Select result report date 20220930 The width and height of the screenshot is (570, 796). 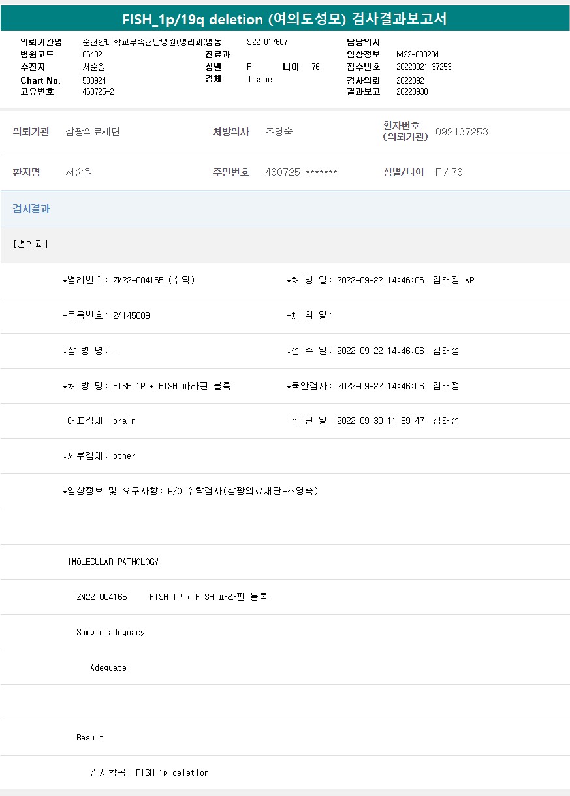click(x=412, y=91)
